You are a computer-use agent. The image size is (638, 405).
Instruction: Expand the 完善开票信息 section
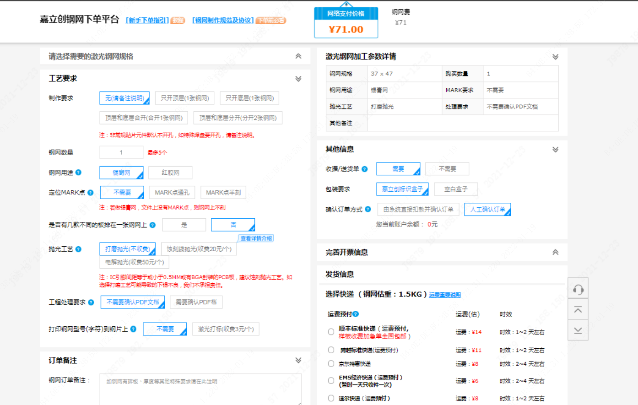click(555, 252)
